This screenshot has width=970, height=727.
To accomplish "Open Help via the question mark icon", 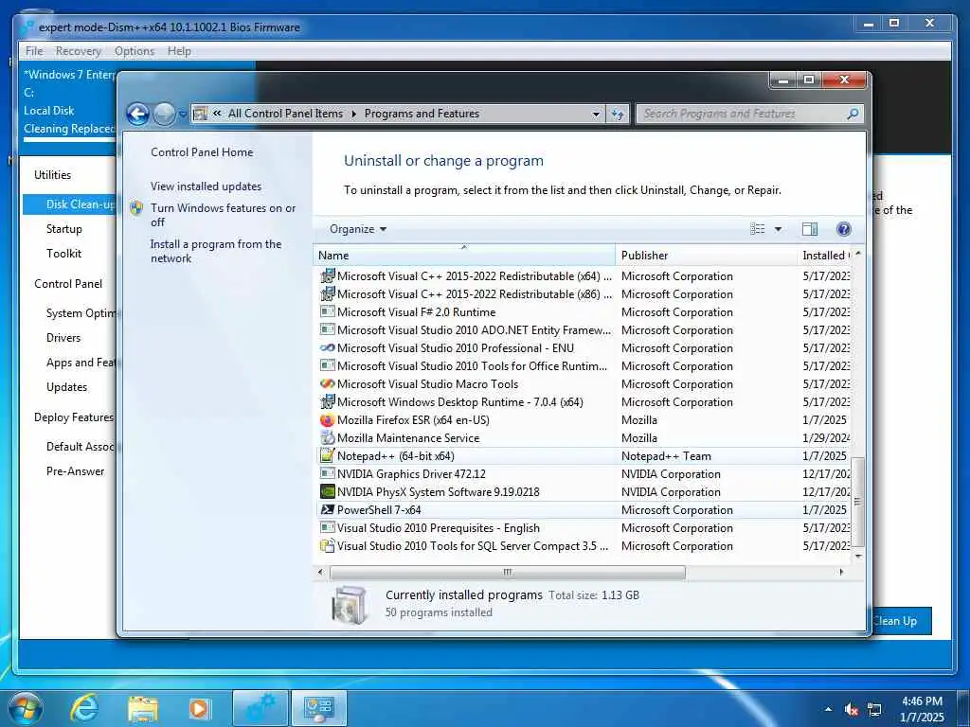I will point(843,229).
